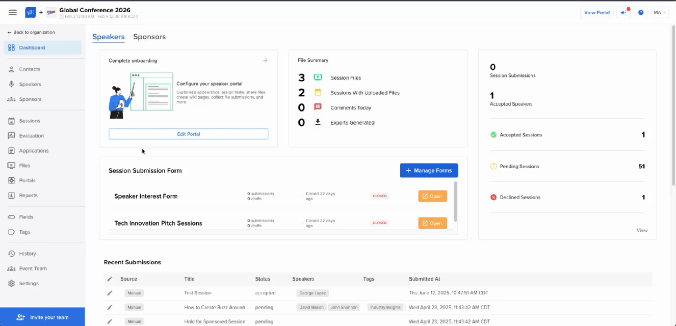
Task: Open the Tech Innovation Pitch Sessions form
Action: (x=433, y=223)
